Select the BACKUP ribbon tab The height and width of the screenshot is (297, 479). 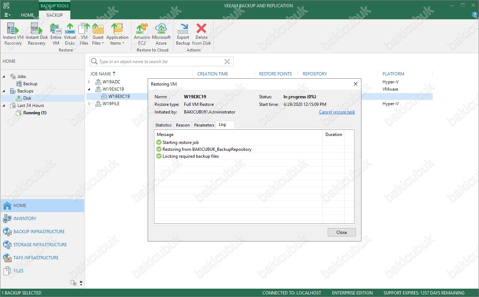point(54,15)
